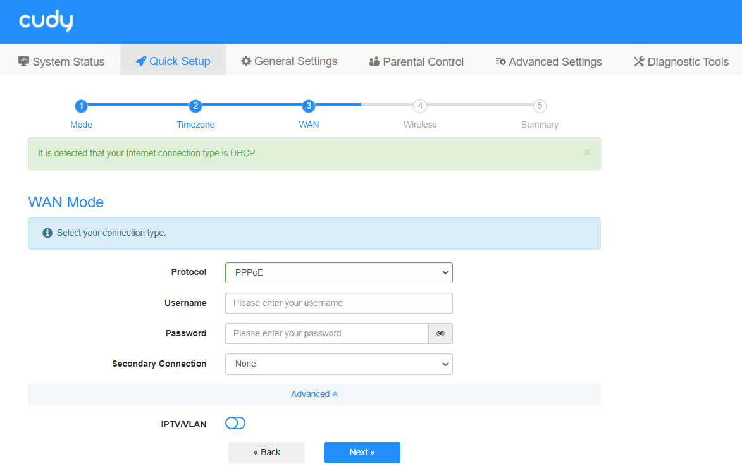Go to step 1 Mode
The image size is (742, 471).
(x=81, y=106)
